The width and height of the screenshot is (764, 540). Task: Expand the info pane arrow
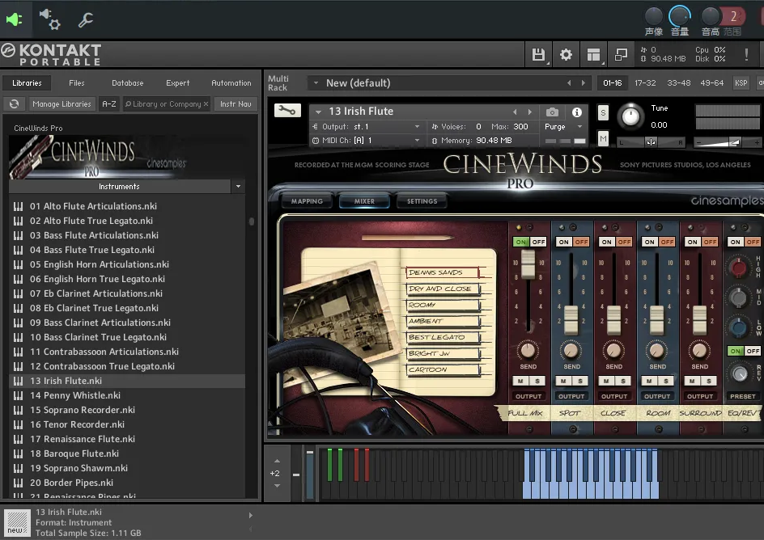click(x=250, y=515)
